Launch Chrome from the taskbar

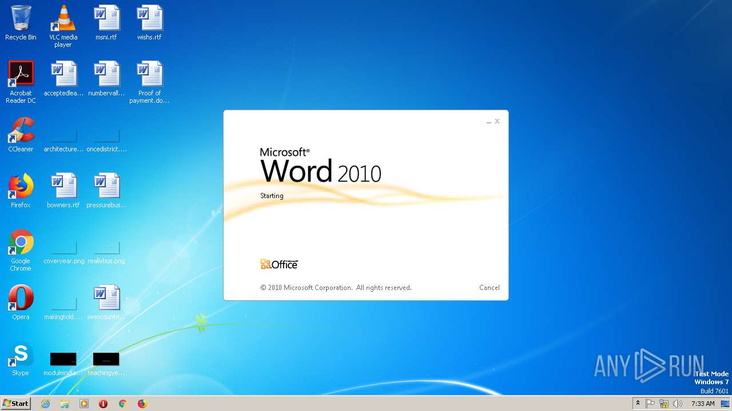coord(122,404)
